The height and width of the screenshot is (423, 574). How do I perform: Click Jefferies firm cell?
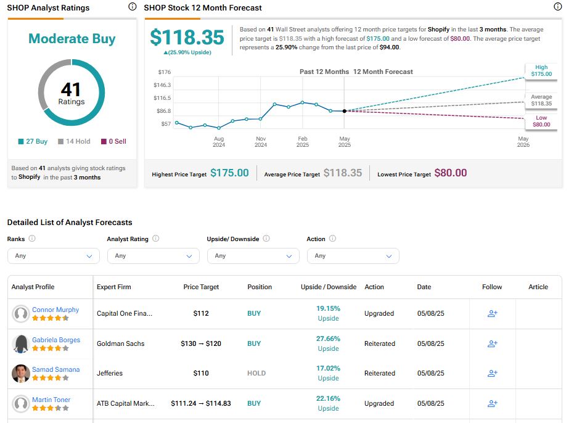point(110,373)
